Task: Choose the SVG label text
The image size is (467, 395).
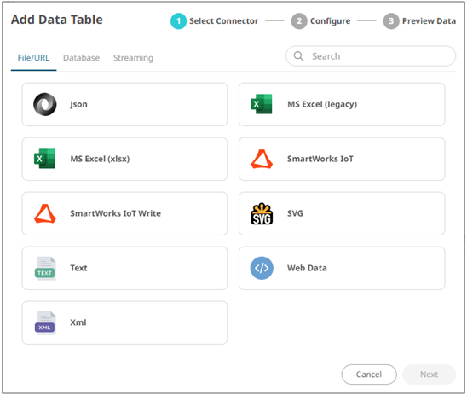Action: (x=295, y=213)
